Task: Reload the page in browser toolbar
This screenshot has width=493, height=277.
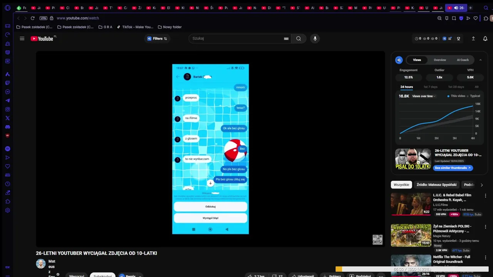Action: (33, 18)
